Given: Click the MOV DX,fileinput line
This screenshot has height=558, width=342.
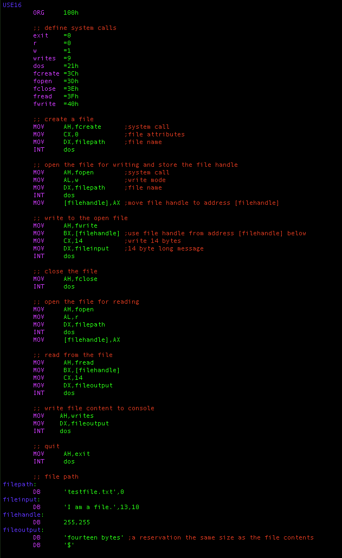Looking at the screenshot, I should pos(71,248).
